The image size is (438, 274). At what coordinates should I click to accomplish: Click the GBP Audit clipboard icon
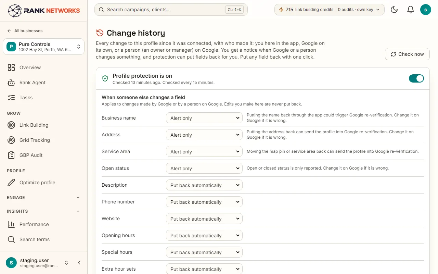pyautogui.click(x=11, y=155)
